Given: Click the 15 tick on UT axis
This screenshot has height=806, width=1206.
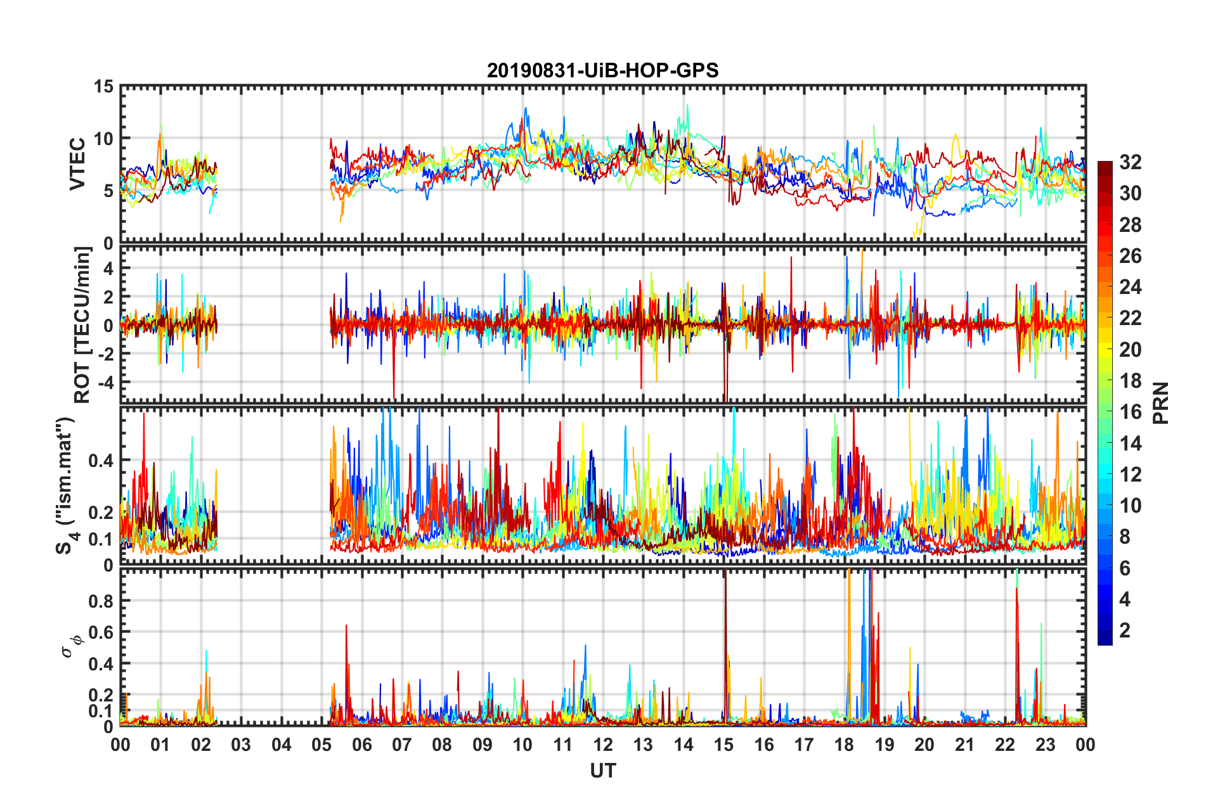Looking at the screenshot, I should pos(723,744).
